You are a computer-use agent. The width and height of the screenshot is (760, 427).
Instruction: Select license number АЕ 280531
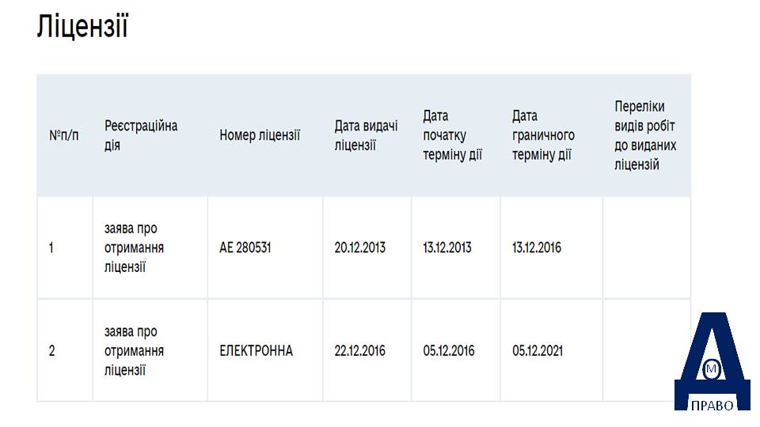[245, 248]
